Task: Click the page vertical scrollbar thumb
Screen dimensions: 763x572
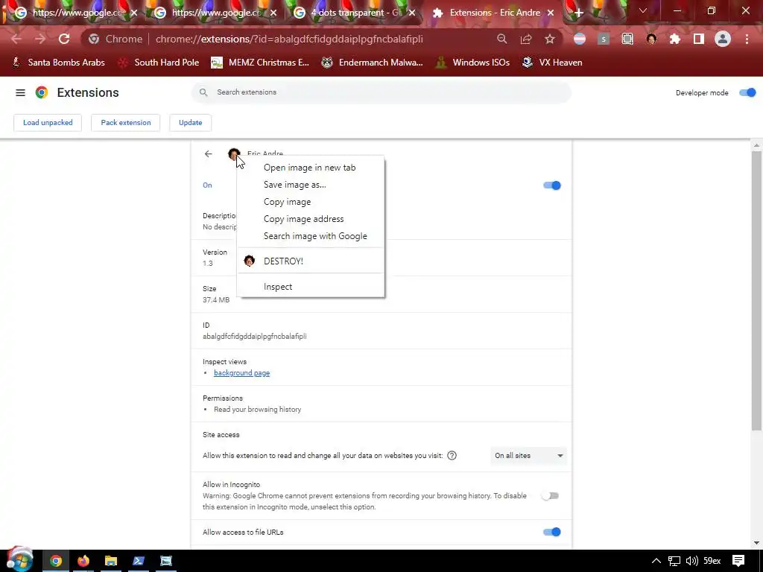Action: click(x=756, y=290)
